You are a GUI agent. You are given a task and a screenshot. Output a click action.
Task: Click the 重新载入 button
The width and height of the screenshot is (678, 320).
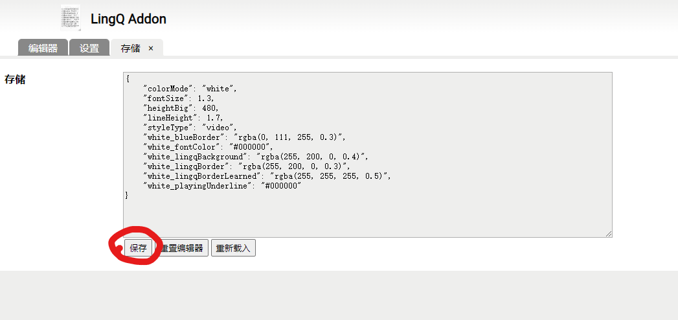233,248
